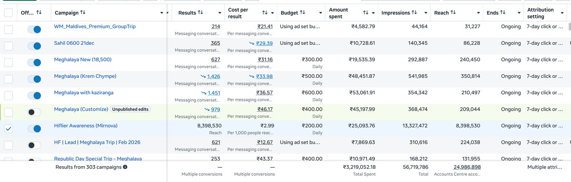Turn off Meghalaya with kaziranga campaign toggle
Viewport: 571px width, 182px height.
coord(34,96)
